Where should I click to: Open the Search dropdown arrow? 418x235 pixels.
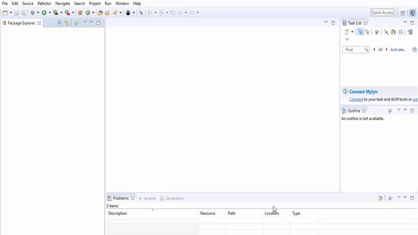[120, 13]
